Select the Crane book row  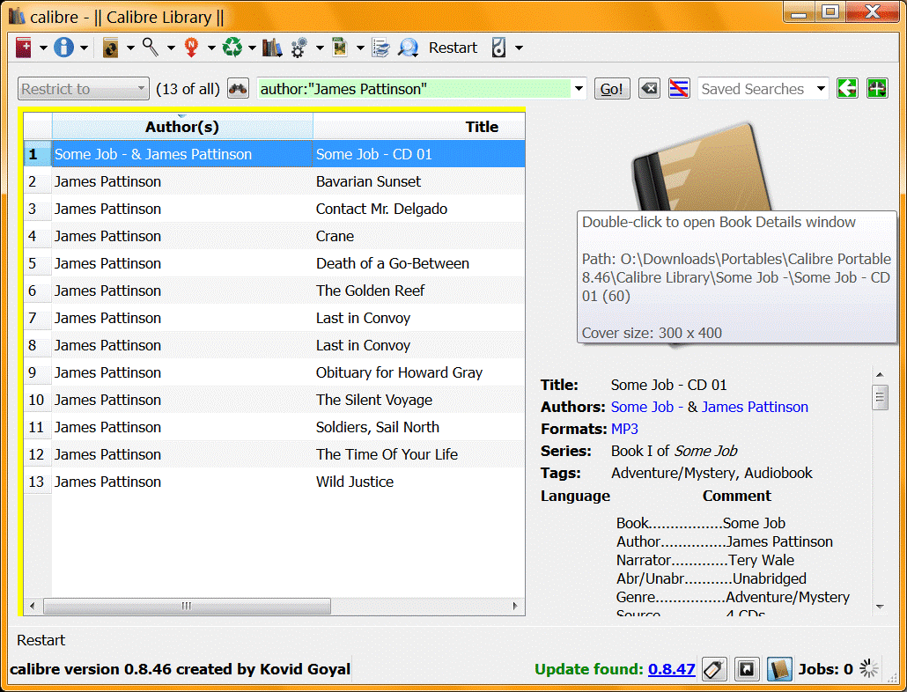(274, 236)
